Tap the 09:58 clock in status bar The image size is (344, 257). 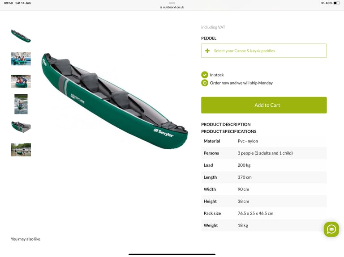coord(9,3)
